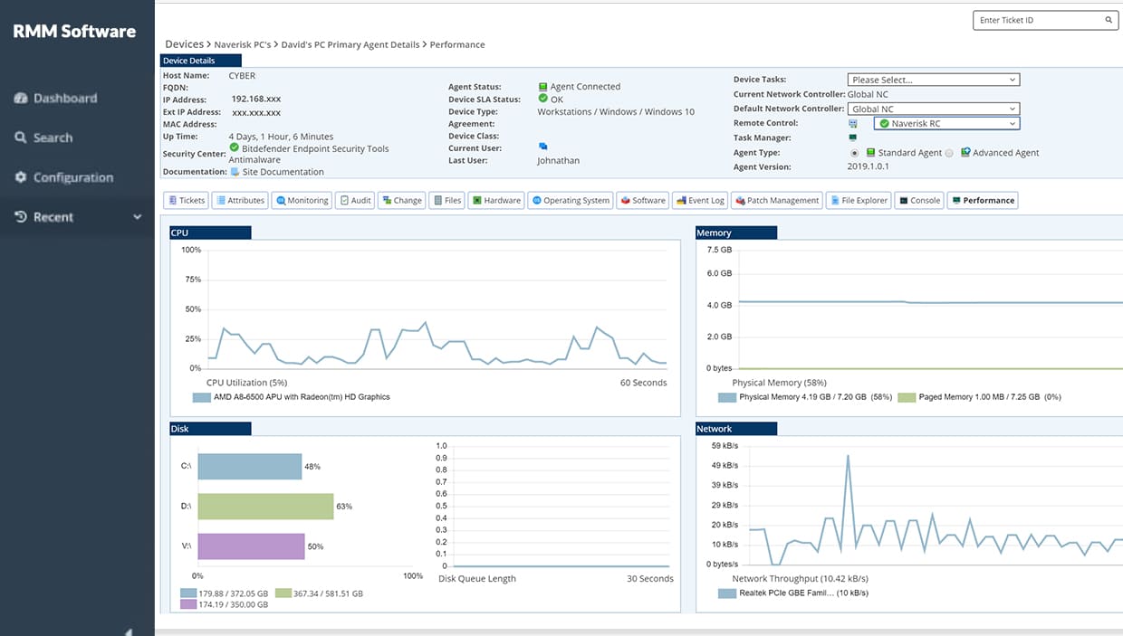This screenshot has height=636, width=1123.
Task: Click the RMM Software logo
Action: click(74, 31)
